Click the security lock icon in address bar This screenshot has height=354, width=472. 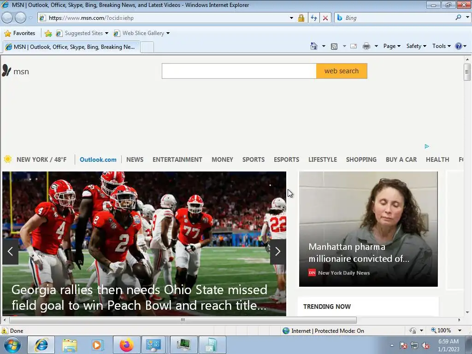coord(301,18)
